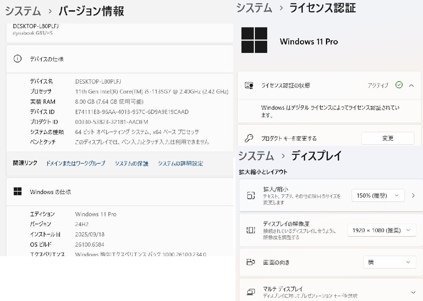The width and height of the screenshot is (423, 301).
Task: Open the 1920 × 1080 resolution dropdown
Action: [x=382, y=230]
